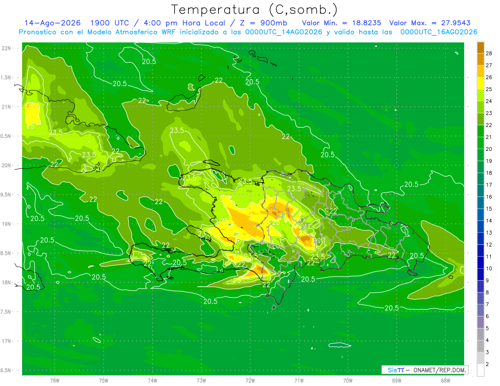Click the 70W longitude axis label
Screen dimensions: 500x386
pos(348,380)
